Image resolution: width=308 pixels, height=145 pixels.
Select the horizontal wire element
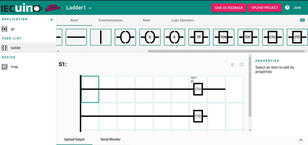coord(76,37)
